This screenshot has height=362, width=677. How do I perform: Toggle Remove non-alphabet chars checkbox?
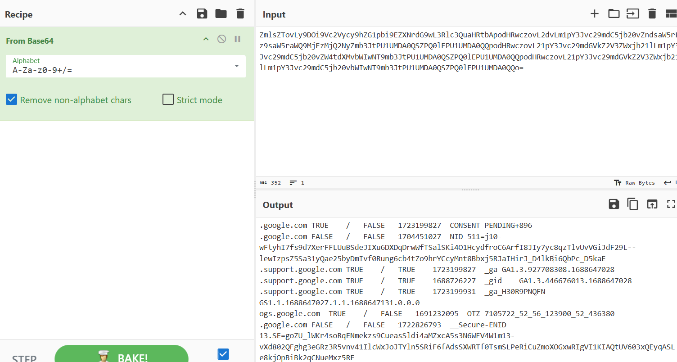tap(11, 100)
